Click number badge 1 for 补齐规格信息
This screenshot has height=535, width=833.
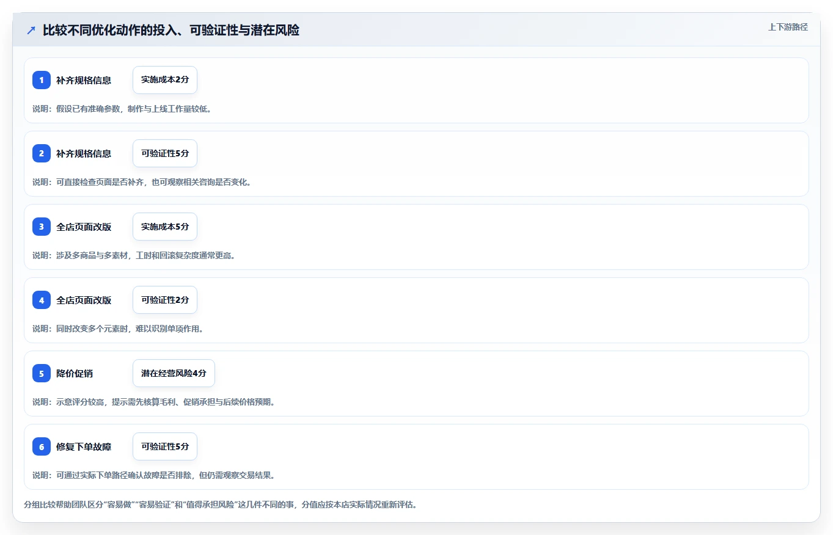42,80
